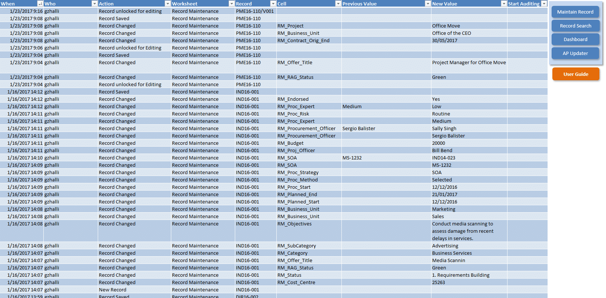Select the Routine value cell

(469, 114)
